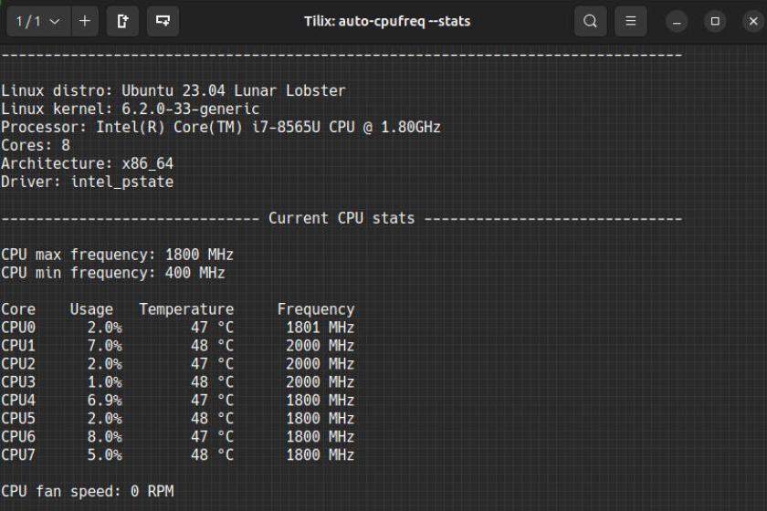The height and width of the screenshot is (511, 767).
Task: Click the 'Frequency' column header
Action: [x=316, y=309]
